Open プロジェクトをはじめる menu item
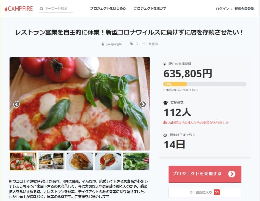This screenshot has height=201, width=260. [x=108, y=8]
